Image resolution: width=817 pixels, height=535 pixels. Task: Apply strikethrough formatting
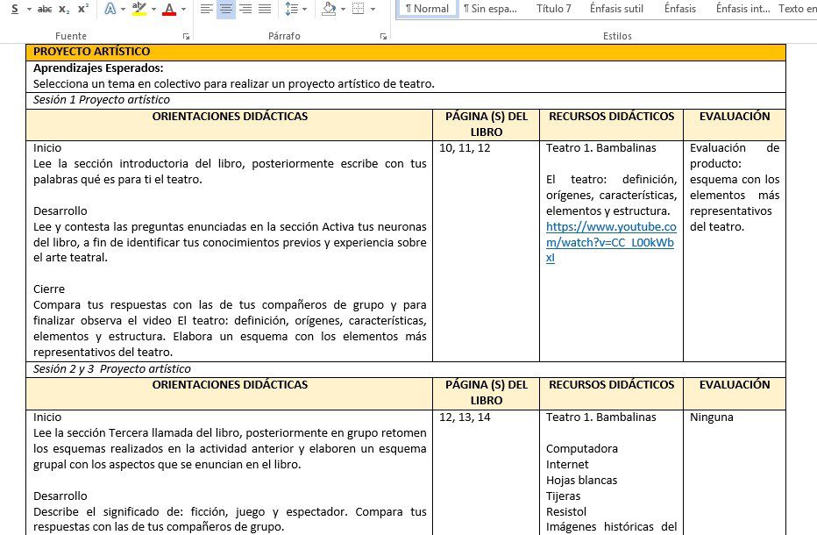tap(45, 9)
